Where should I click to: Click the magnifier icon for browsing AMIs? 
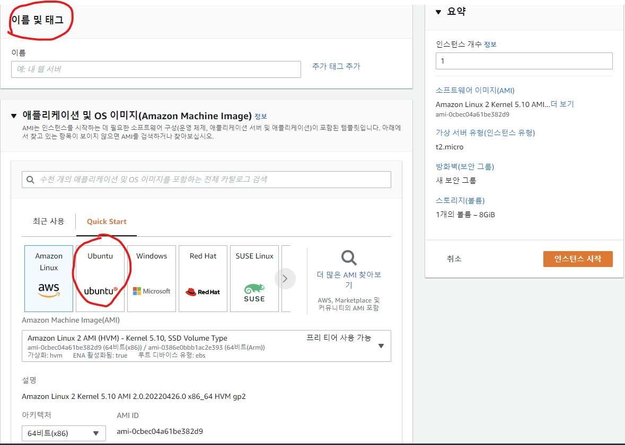[x=349, y=258]
